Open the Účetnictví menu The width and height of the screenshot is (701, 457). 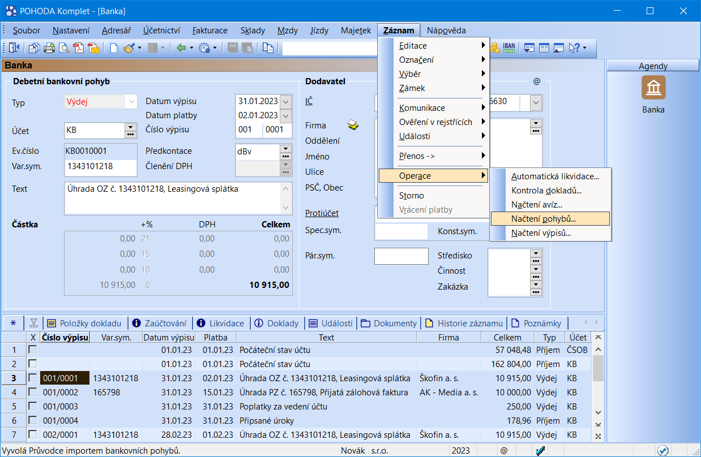(x=161, y=31)
